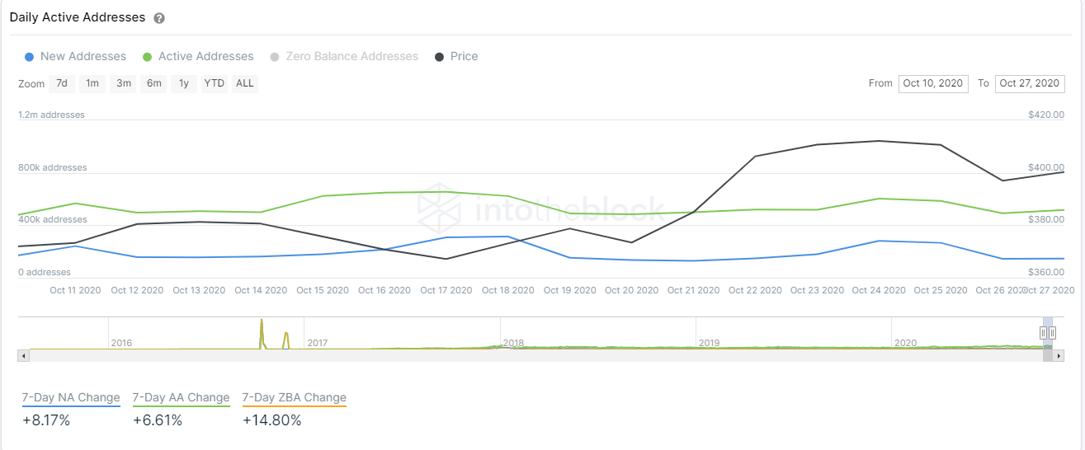Image resolution: width=1085 pixels, height=450 pixels.
Task: Select the 3m zoom option
Action: (124, 83)
